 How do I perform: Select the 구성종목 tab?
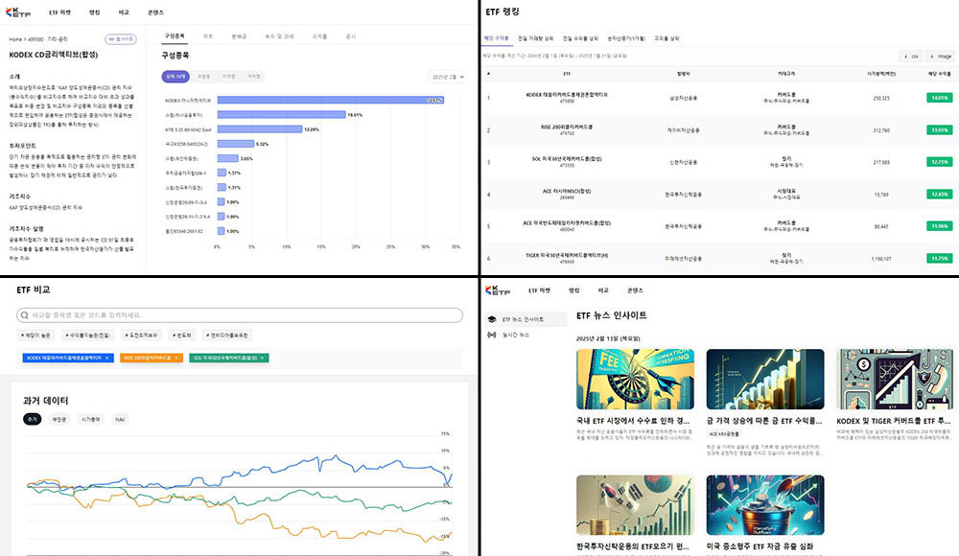coord(175,36)
